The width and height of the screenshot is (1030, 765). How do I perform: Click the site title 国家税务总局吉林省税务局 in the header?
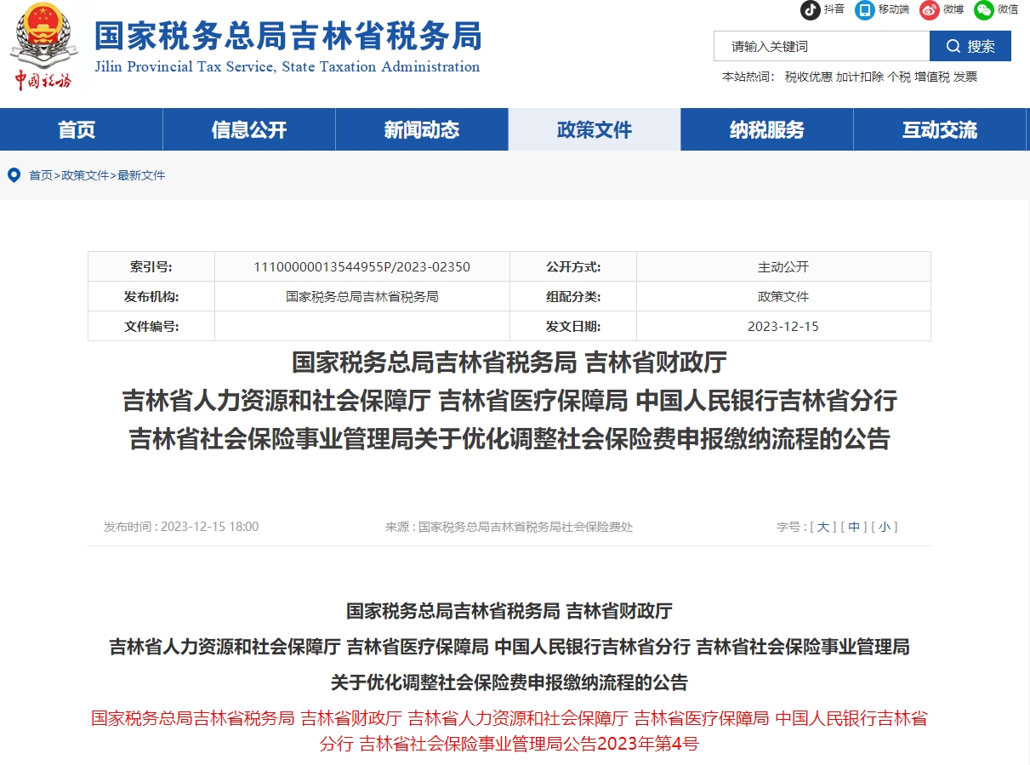coord(287,36)
